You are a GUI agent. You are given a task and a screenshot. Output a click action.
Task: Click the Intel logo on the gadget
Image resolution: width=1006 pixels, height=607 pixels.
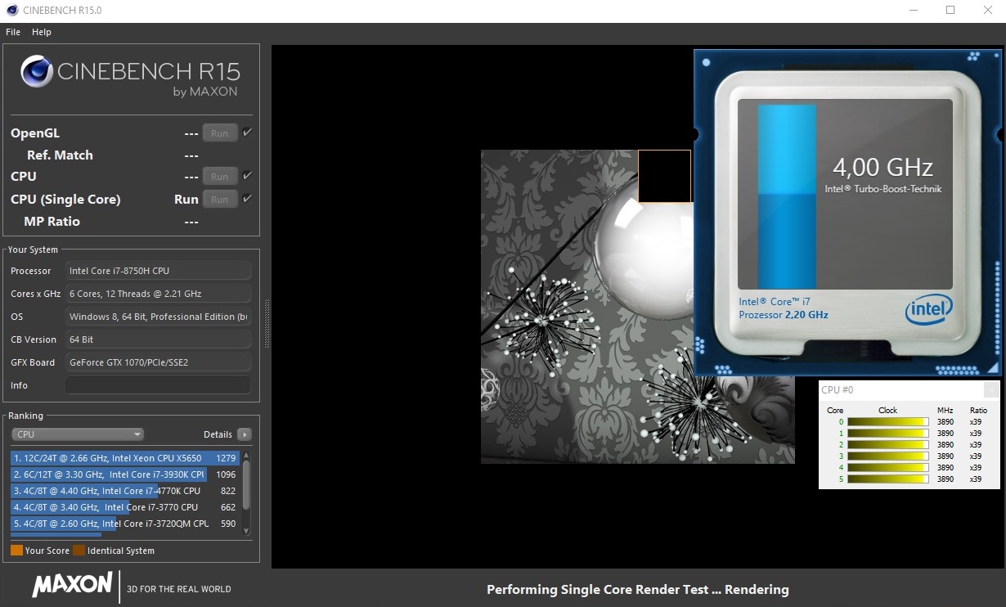[x=928, y=311]
